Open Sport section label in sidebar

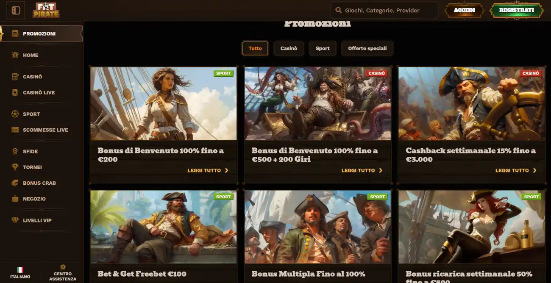(x=31, y=114)
